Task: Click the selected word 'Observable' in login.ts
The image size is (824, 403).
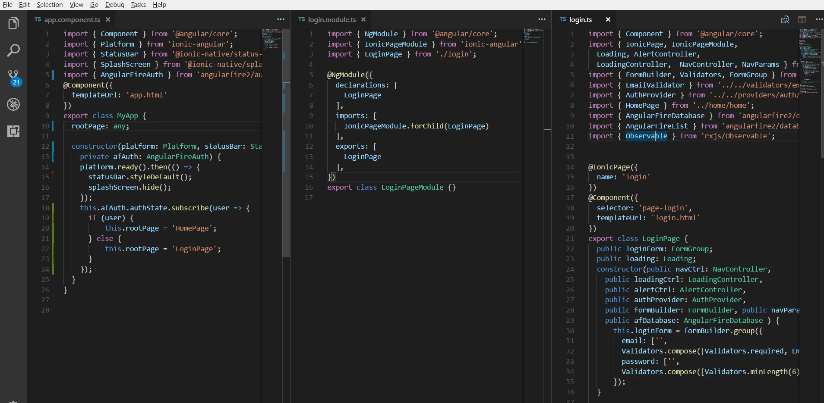Action: click(647, 136)
